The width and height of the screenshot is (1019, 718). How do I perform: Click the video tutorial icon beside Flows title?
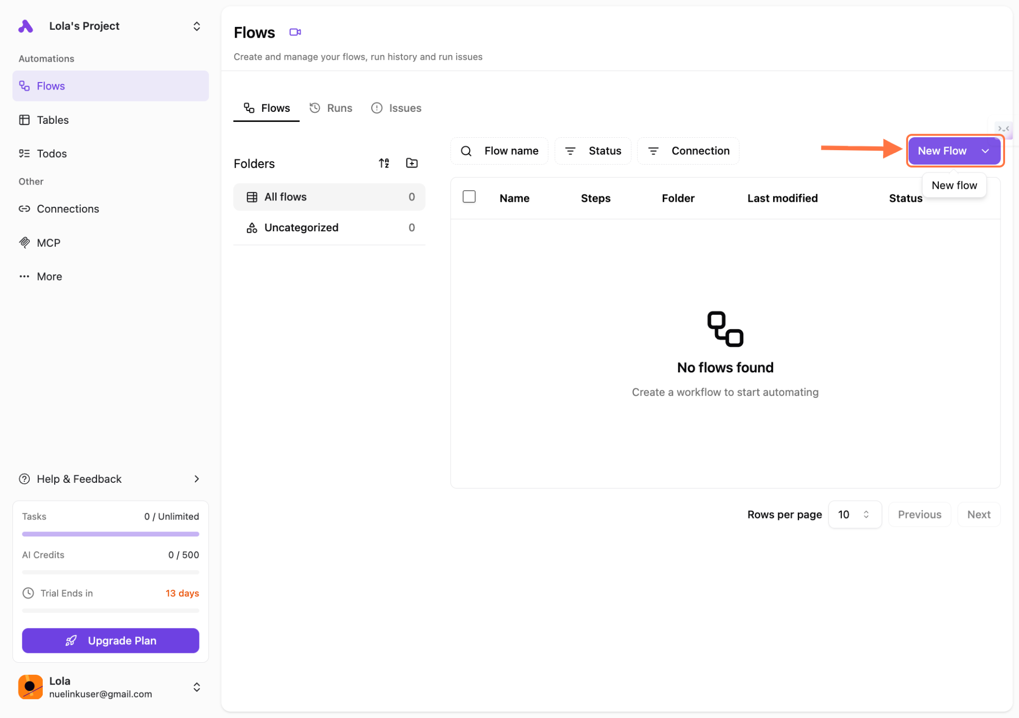pos(295,32)
